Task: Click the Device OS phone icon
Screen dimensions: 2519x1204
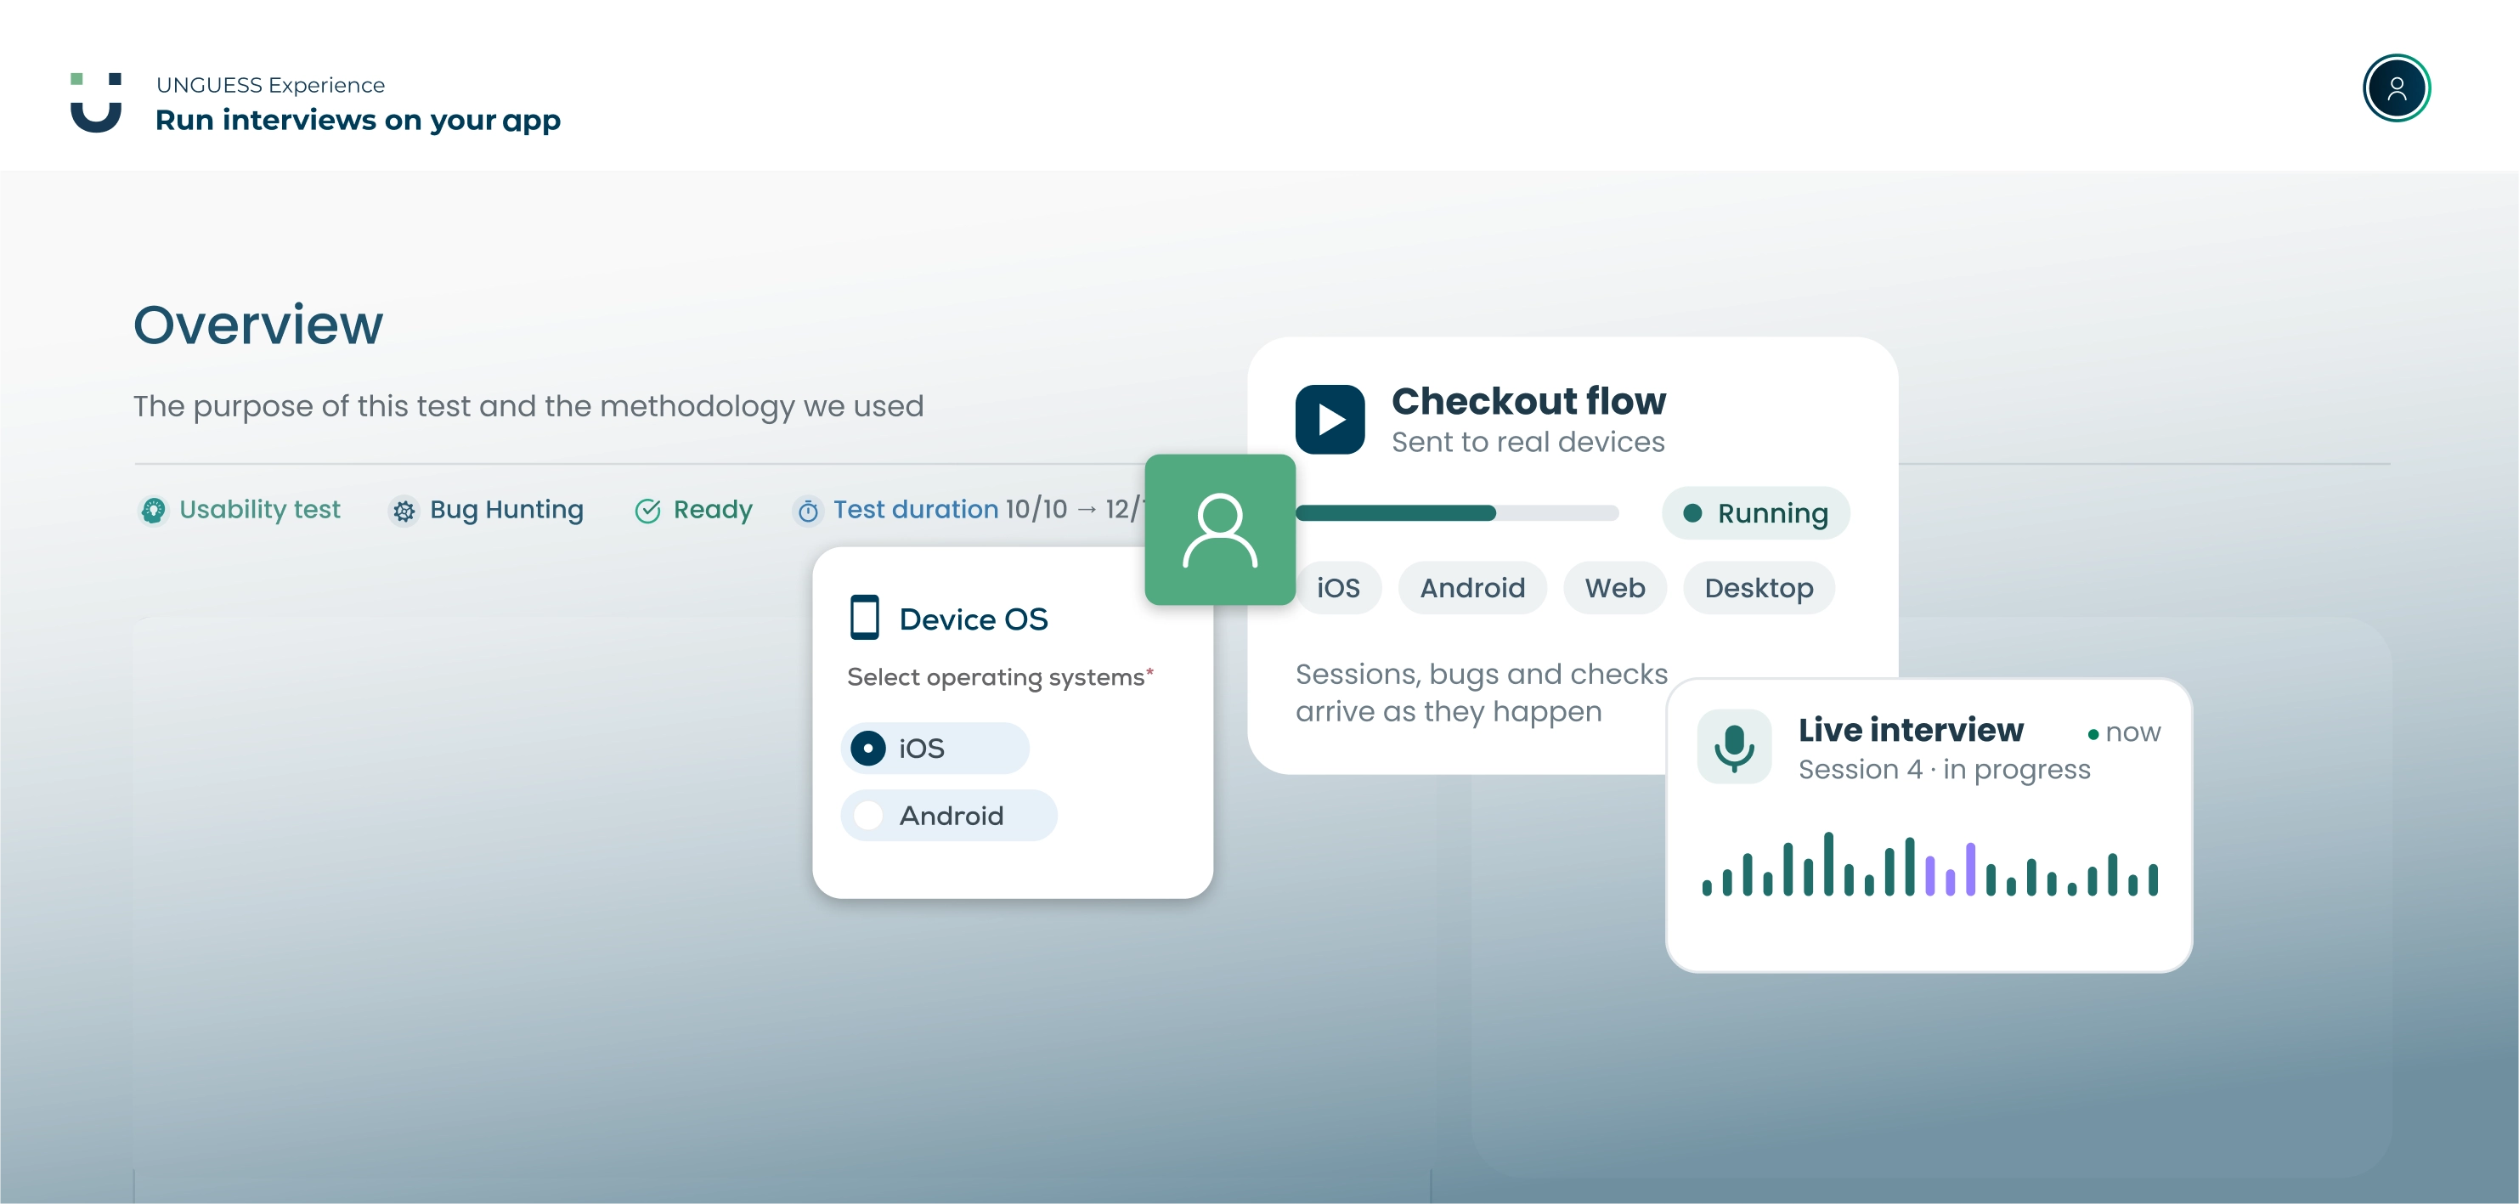Action: 864,617
